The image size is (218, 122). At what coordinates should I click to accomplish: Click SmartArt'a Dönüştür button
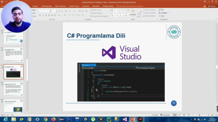tap(99, 16)
